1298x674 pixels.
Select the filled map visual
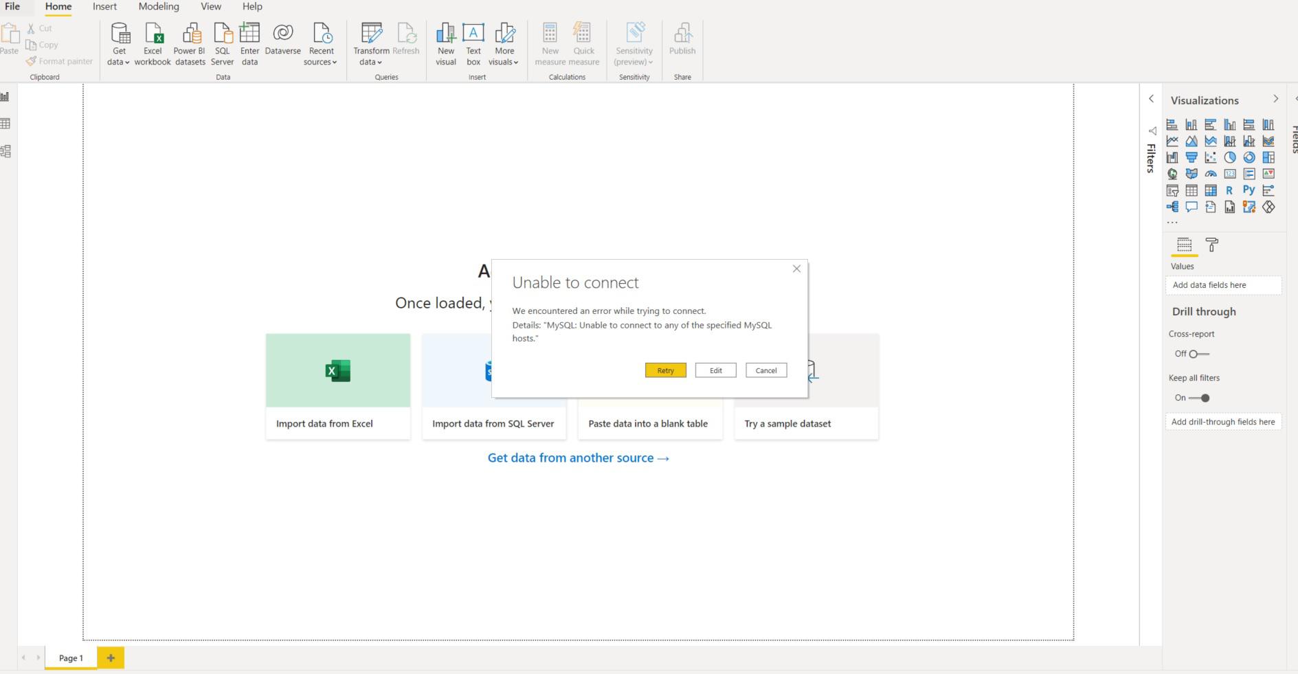pos(1191,174)
